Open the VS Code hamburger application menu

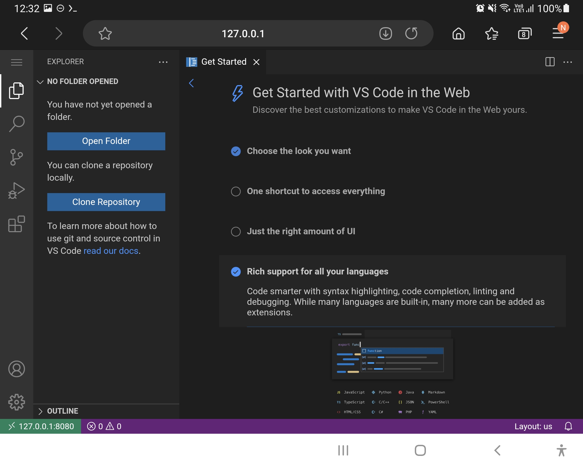click(16, 62)
